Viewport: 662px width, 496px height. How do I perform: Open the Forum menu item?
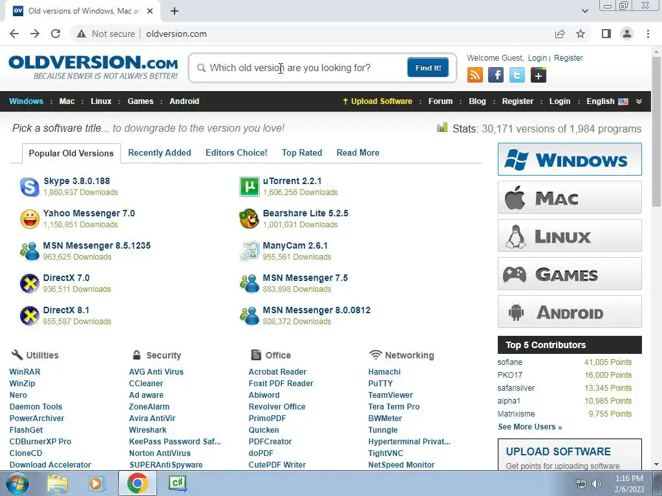pos(440,101)
